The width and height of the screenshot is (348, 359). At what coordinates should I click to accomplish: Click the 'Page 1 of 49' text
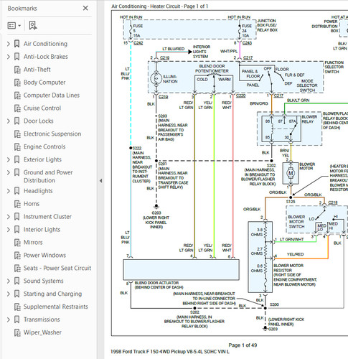pyautogui.click(x=243, y=345)
